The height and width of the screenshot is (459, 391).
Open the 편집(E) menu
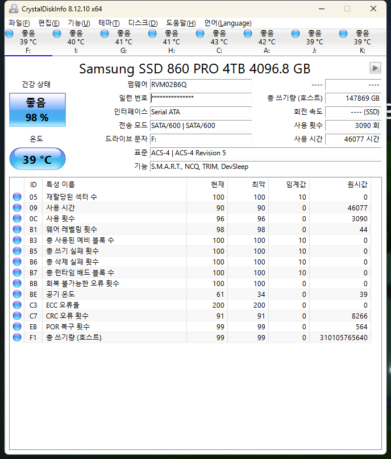[x=49, y=23]
